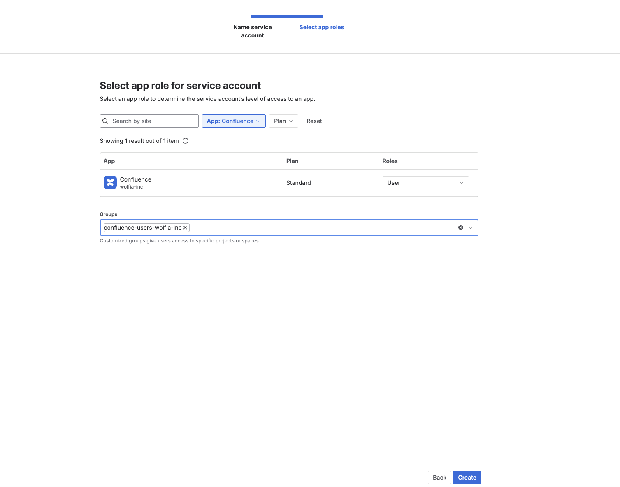
Task: Go back with the Back button
Action: click(439, 478)
